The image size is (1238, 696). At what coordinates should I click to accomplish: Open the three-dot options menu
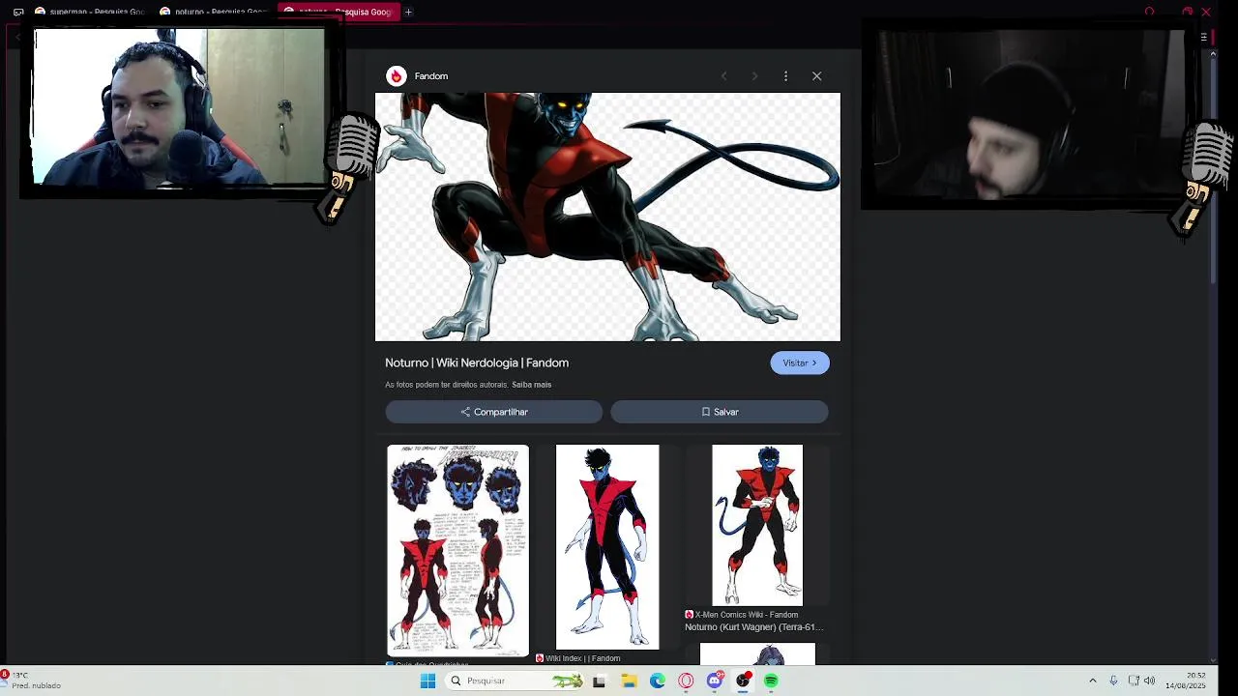point(785,75)
